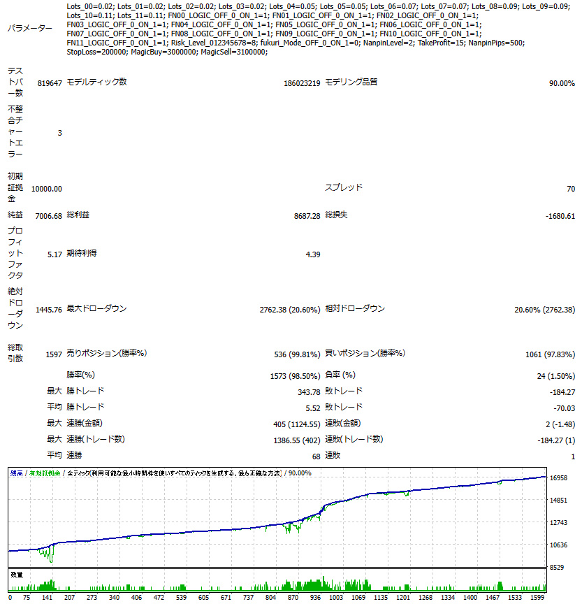Image resolution: width=582 pixels, height=604 pixels.
Task: Select the value 1573 (98.50%)
Action: (296, 376)
